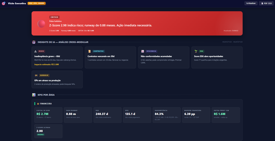Refresh data with the Atualizar button
This screenshot has height=141, width=275.
pyautogui.click(x=251, y=3)
